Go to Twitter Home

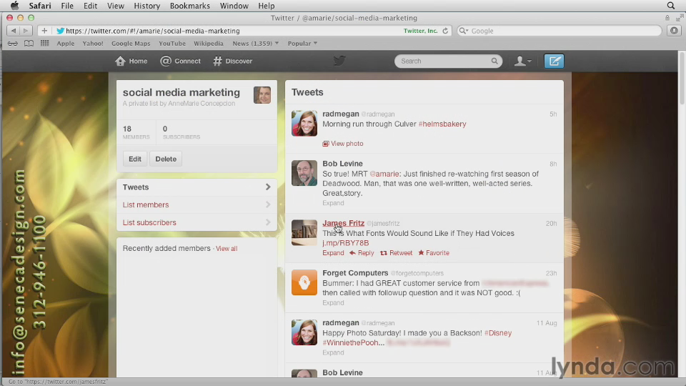(131, 61)
